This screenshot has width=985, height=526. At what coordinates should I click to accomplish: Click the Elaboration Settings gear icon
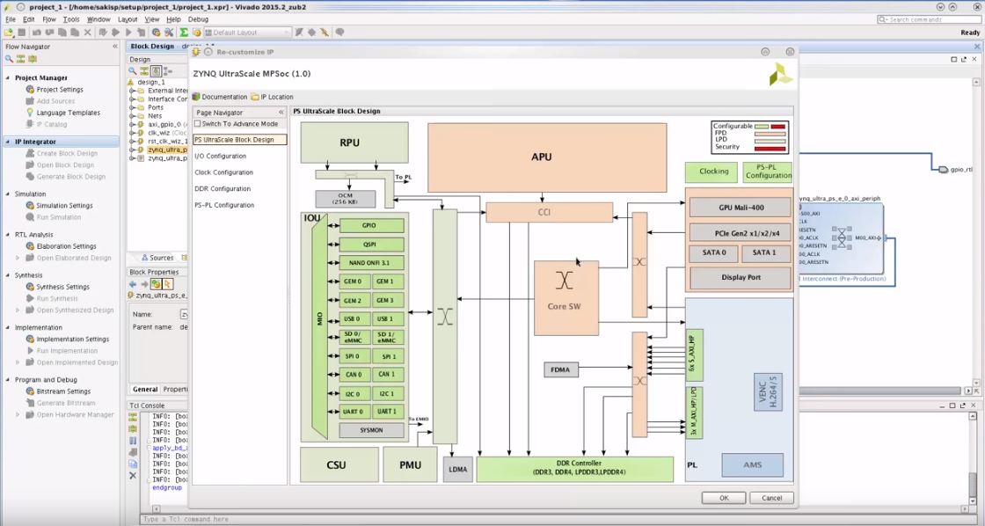point(30,246)
